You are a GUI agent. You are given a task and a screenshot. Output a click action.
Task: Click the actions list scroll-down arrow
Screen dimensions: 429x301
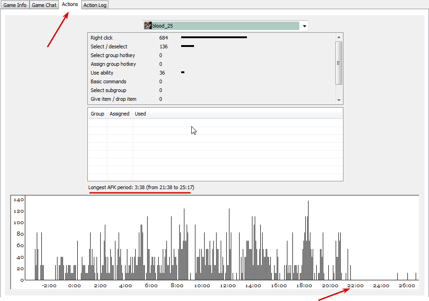[339, 100]
